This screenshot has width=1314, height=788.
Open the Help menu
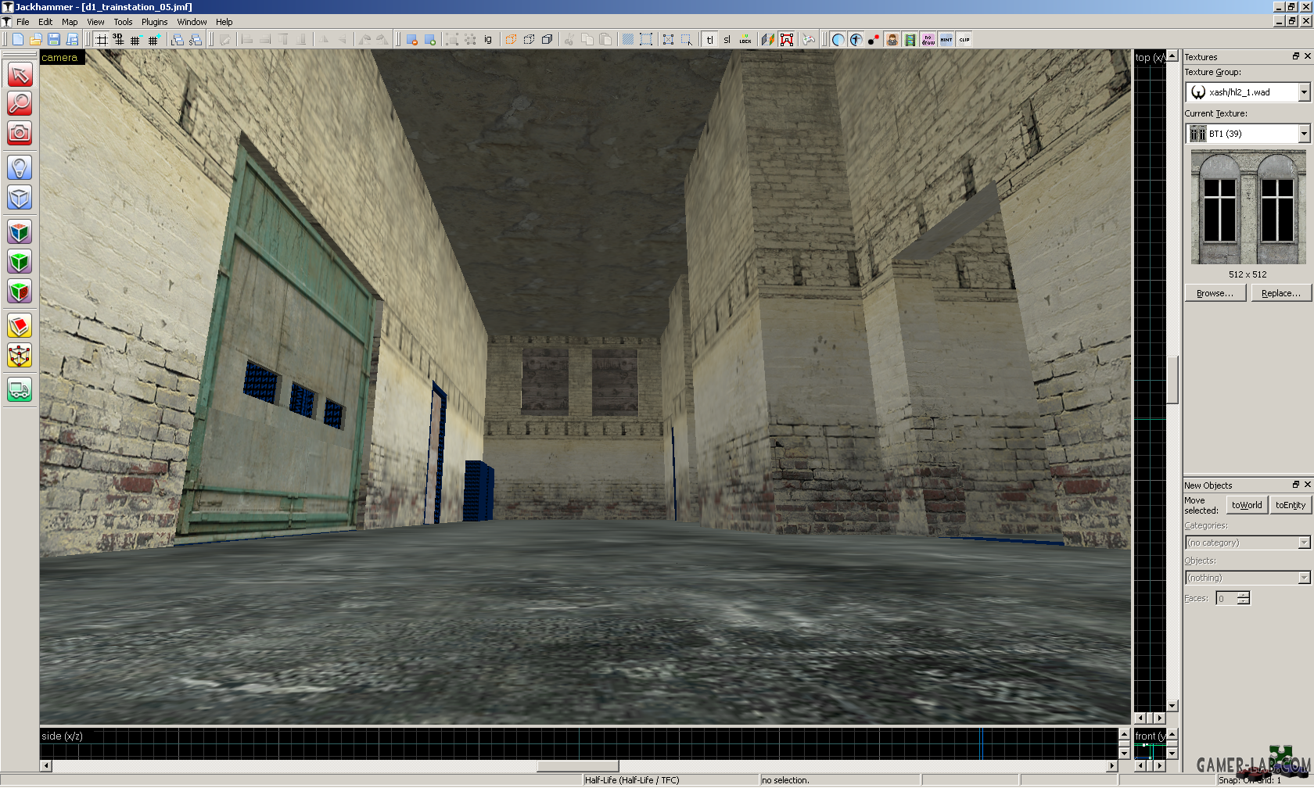(x=224, y=22)
